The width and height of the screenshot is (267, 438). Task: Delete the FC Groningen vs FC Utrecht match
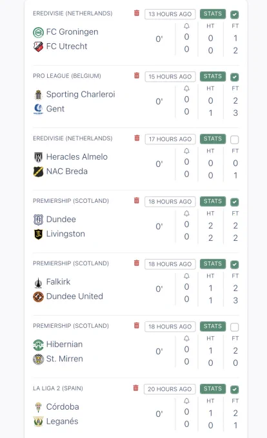[137, 13]
